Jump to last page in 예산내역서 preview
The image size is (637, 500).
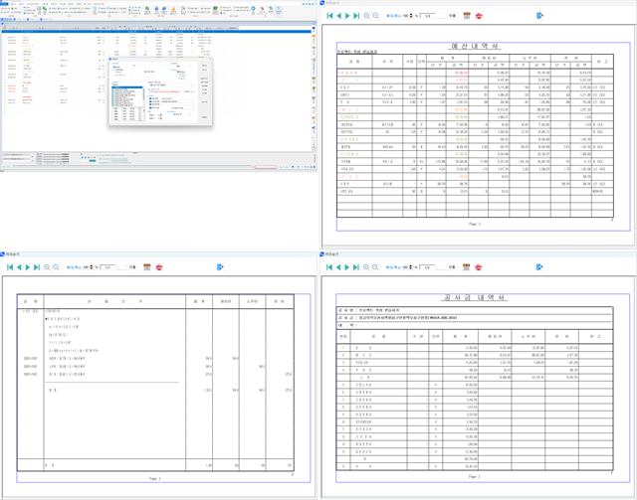[x=356, y=16]
